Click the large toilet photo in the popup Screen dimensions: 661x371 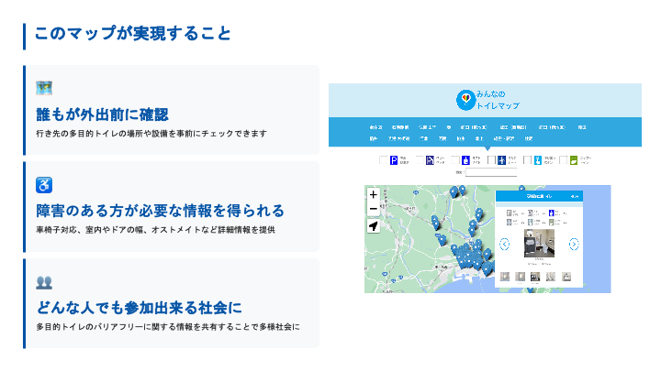coord(537,245)
